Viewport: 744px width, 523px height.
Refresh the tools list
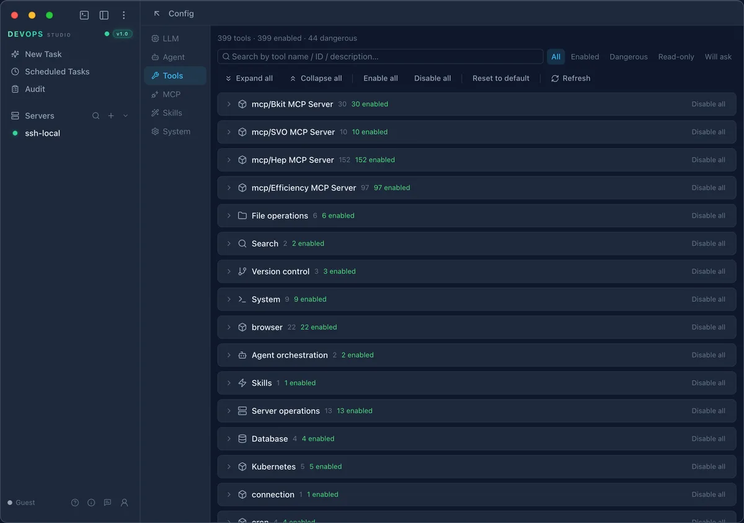coord(570,78)
